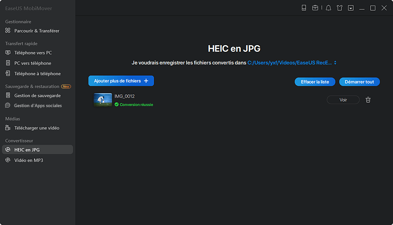Open Gestion de sauvegarde
The image size is (393, 225).
coord(37,95)
